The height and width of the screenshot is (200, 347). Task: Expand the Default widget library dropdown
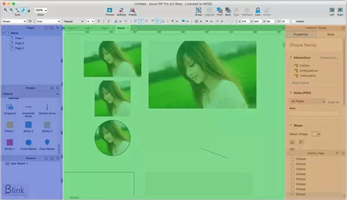pos(31,94)
